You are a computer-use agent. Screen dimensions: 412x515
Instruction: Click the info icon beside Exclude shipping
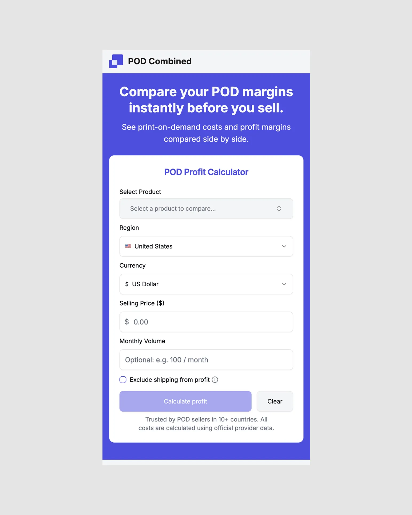[x=215, y=380]
